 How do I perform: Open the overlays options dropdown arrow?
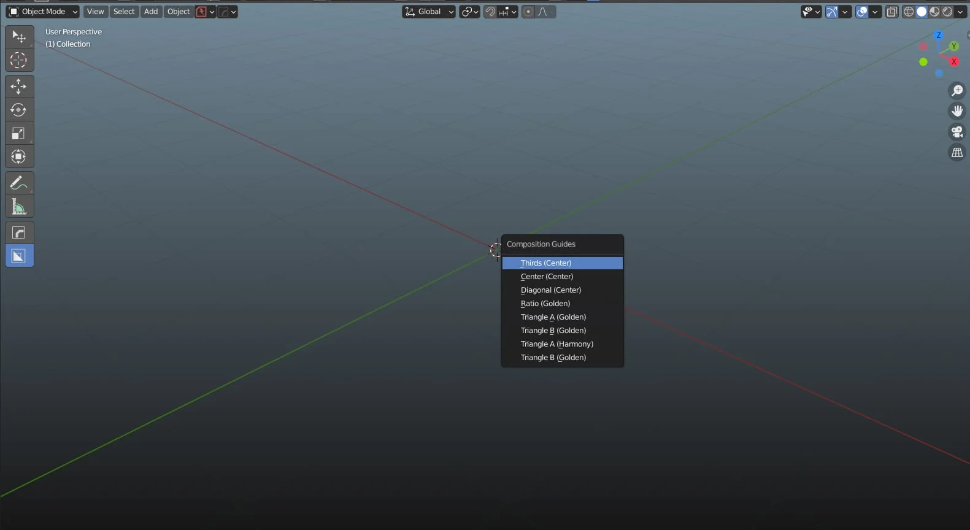point(875,12)
